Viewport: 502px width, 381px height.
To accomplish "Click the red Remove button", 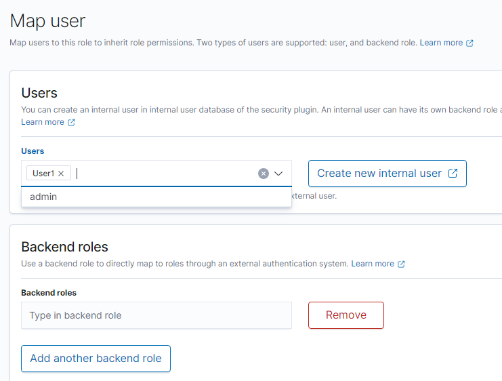I will click(346, 315).
